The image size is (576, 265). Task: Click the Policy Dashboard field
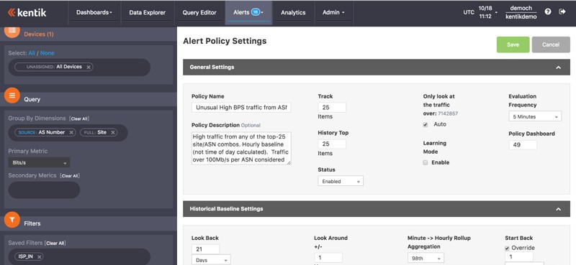523,145
